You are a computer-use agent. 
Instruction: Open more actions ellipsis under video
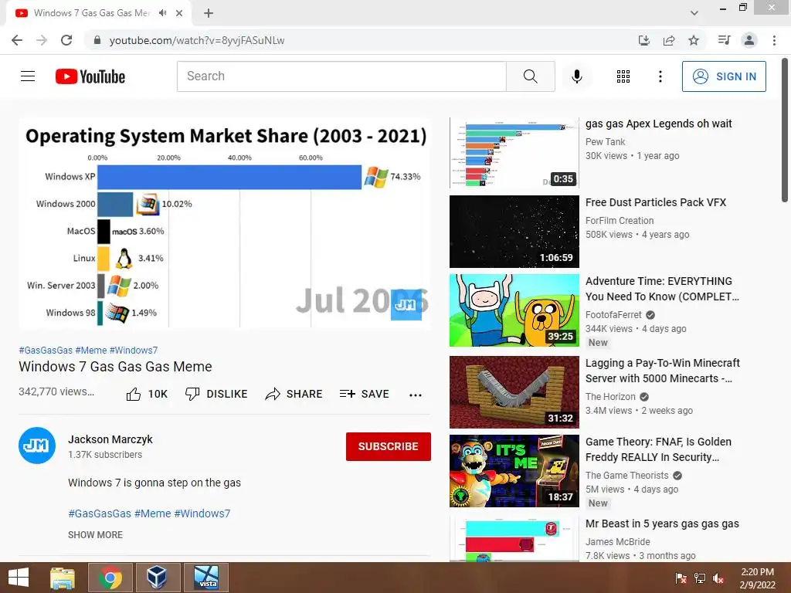coord(415,395)
